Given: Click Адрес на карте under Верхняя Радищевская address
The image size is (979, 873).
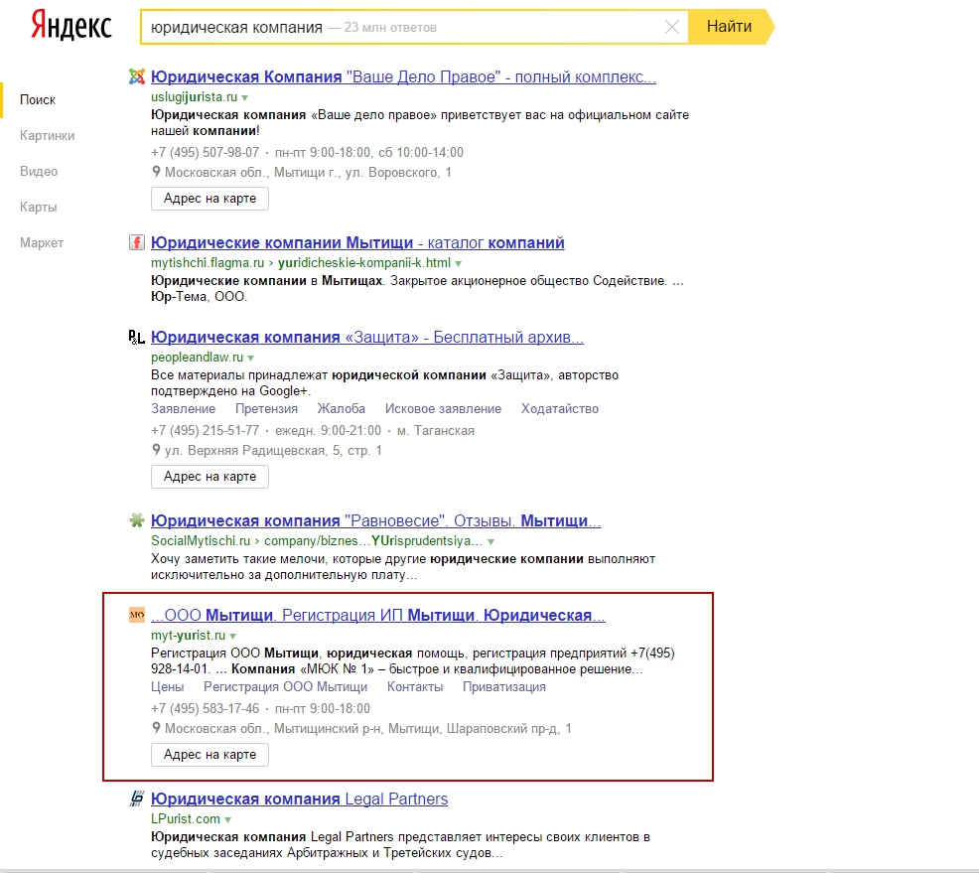Looking at the screenshot, I should pos(210,477).
